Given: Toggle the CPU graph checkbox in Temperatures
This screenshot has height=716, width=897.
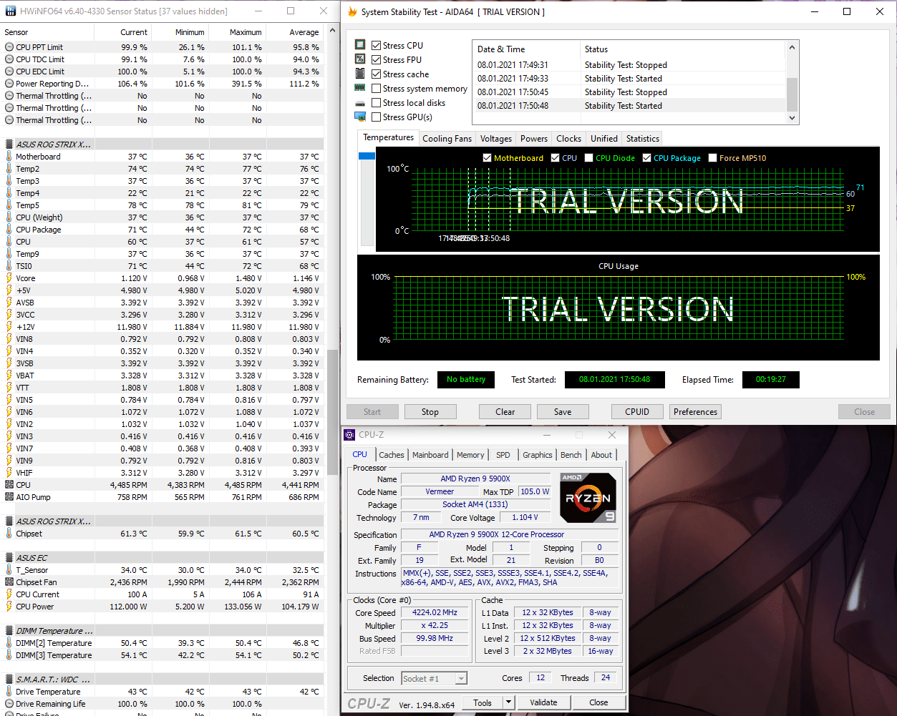Looking at the screenshot, I should coord(556,158).
